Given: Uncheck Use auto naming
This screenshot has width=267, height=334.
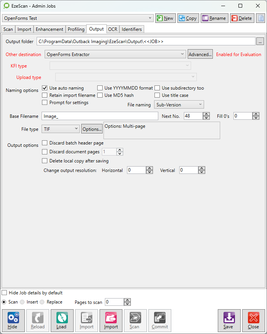Looking at the screenshot, I should [x=45, y=88].
